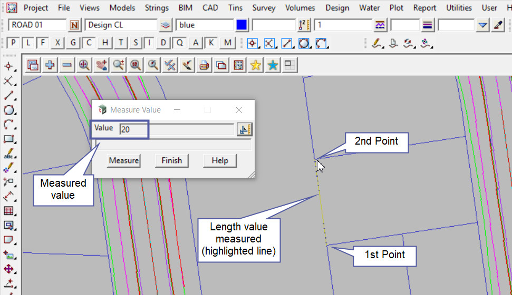Screen dimensions: 512x295
Task: Open the line weight chooser icon
Action: point(427,25)
